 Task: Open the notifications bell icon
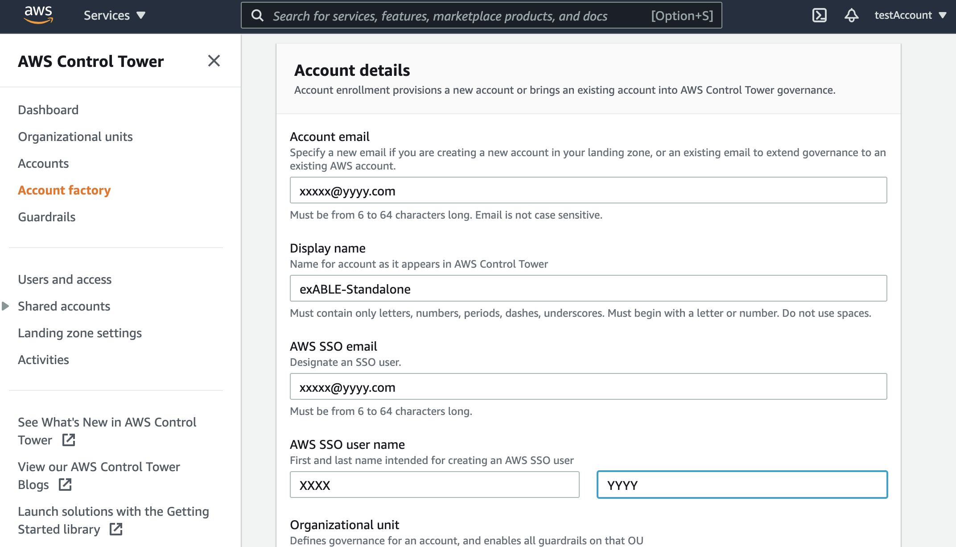[x=851, y=15]
